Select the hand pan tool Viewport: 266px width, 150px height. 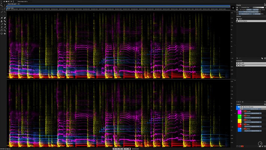pos(2,30)
